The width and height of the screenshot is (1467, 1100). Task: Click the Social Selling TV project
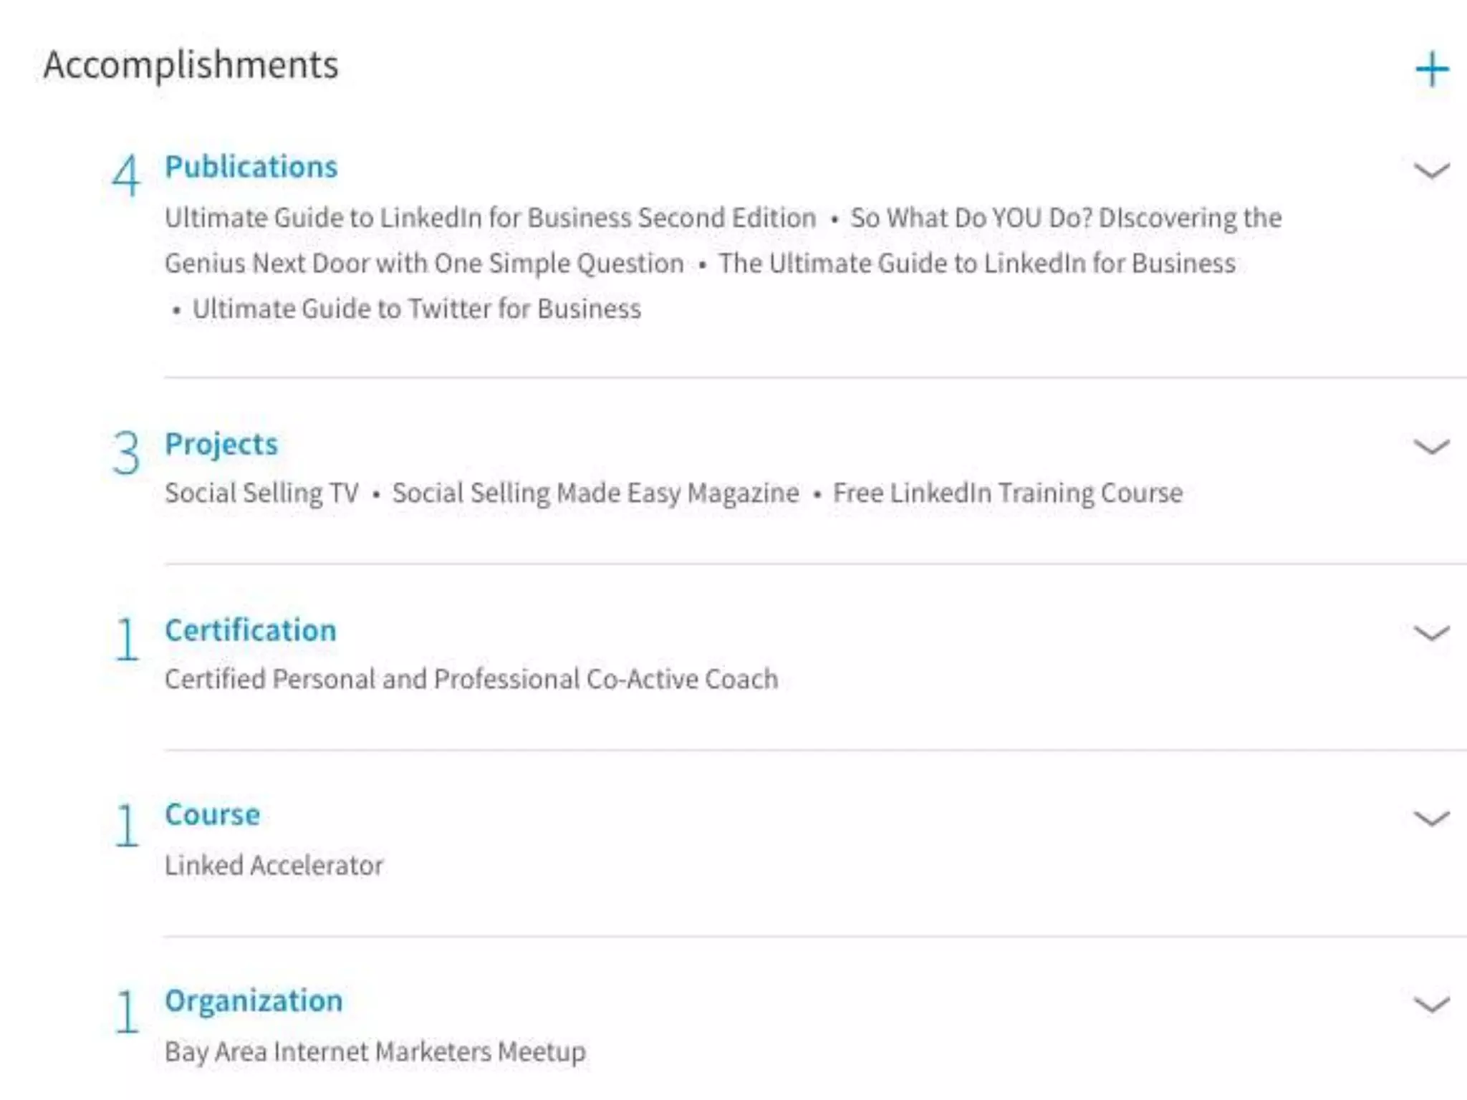coord(261,493)
